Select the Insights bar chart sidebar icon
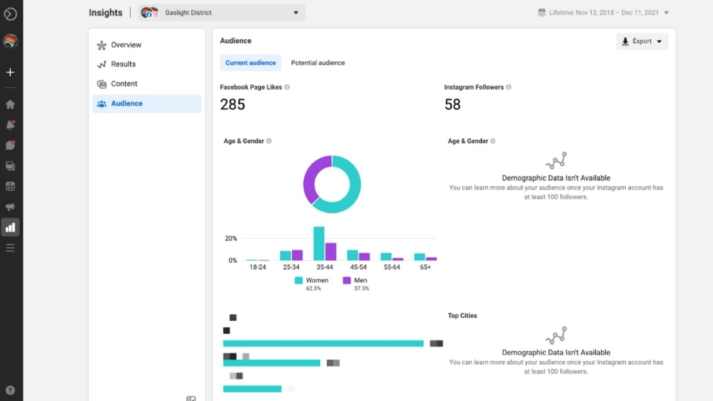Image resolution: width=713 pixels, height=401 pixels. (10, 227)
